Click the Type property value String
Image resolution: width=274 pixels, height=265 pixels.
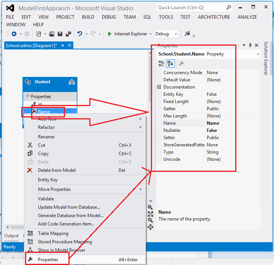(212, 152)
